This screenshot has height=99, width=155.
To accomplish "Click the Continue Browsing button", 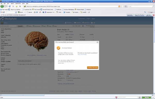I will 93,68.
